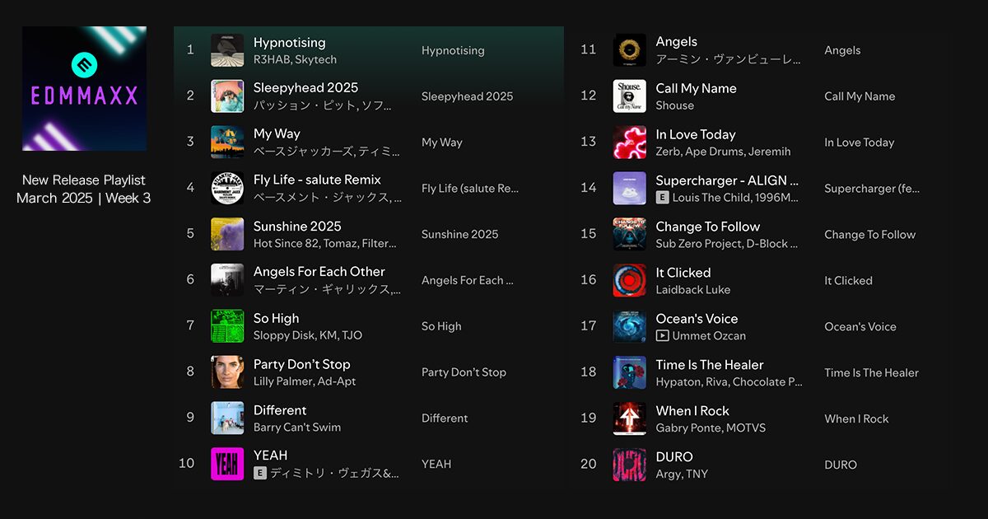Viewport: 988px width, 519px height.
Task: Open artist line Hot Since 82, Tomaz
Action: [325, 244]
